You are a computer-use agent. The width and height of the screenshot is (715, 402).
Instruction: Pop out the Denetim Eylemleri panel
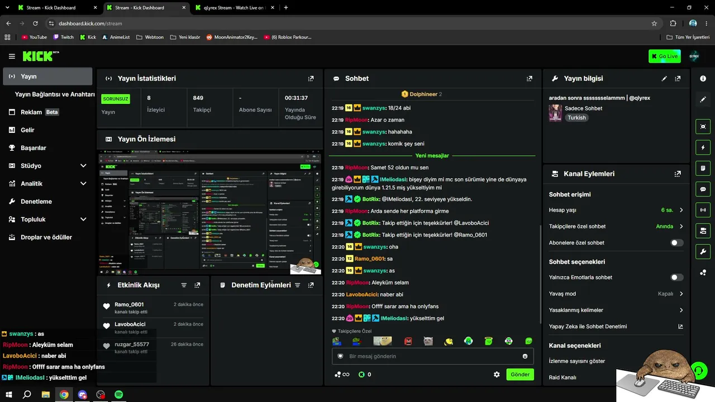pos(311,285)
